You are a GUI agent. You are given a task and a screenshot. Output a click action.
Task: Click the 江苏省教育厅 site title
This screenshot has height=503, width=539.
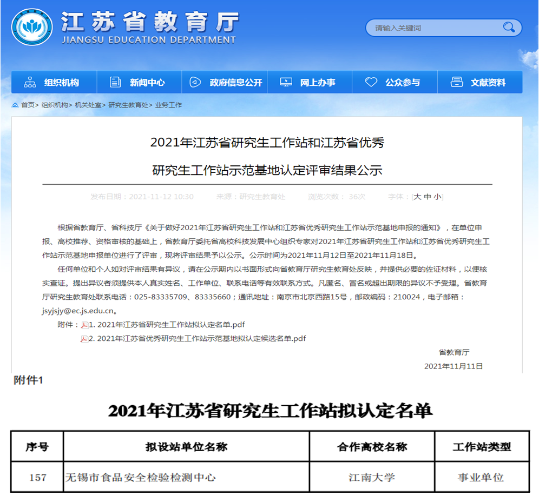click(150, 22)
